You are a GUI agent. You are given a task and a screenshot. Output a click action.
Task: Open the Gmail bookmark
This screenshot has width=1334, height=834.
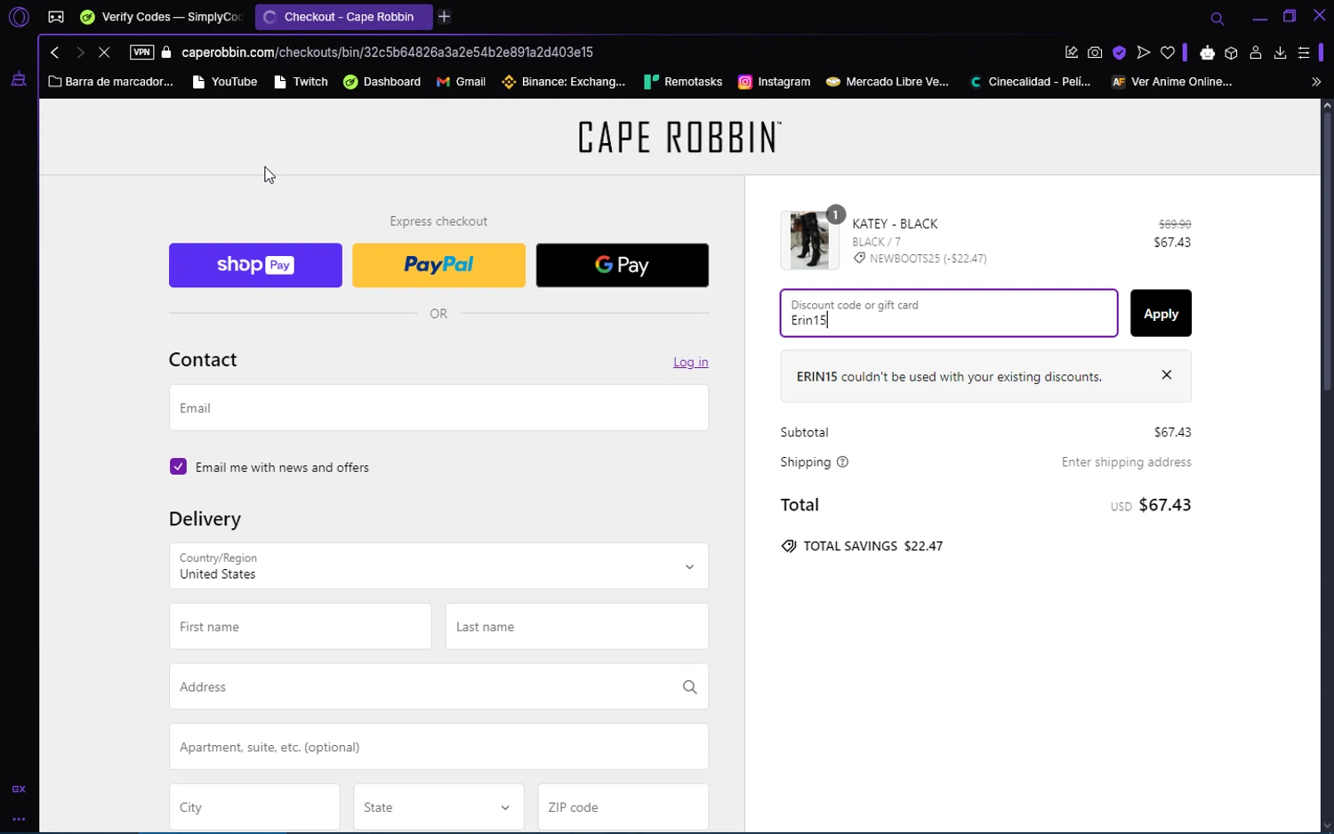(x=462, y=82)
